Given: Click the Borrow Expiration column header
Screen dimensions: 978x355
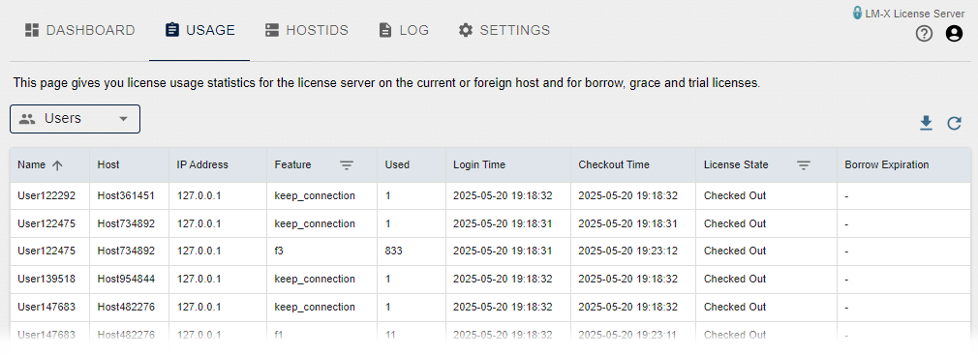Looking at the screenshot, I should coord(887,165).
